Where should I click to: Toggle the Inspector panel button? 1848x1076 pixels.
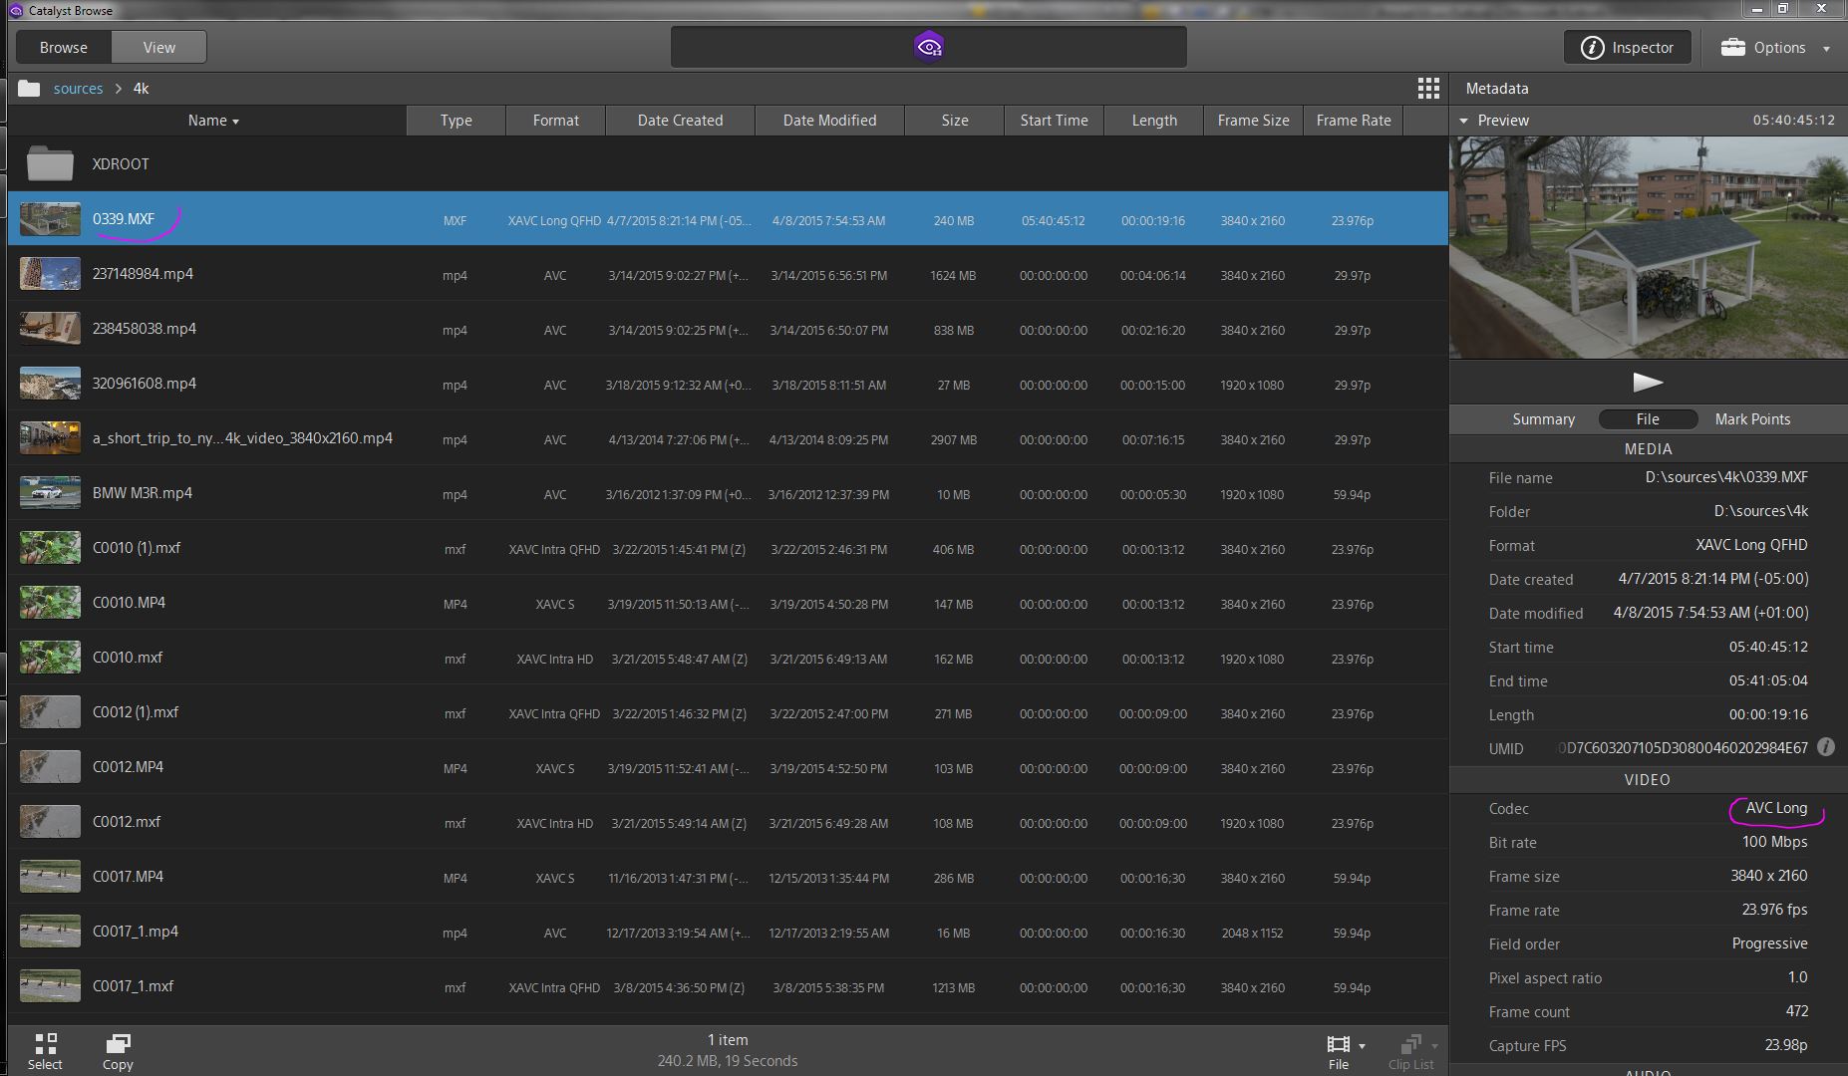click(x=1627, y=47)
